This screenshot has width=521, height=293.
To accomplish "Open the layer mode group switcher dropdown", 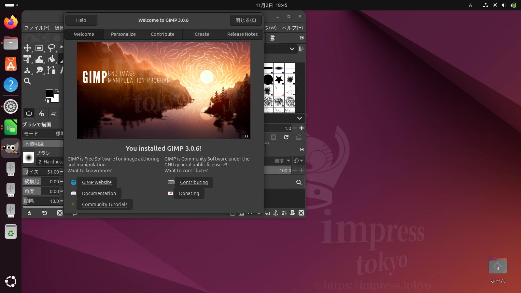I will tap(298, 161).
